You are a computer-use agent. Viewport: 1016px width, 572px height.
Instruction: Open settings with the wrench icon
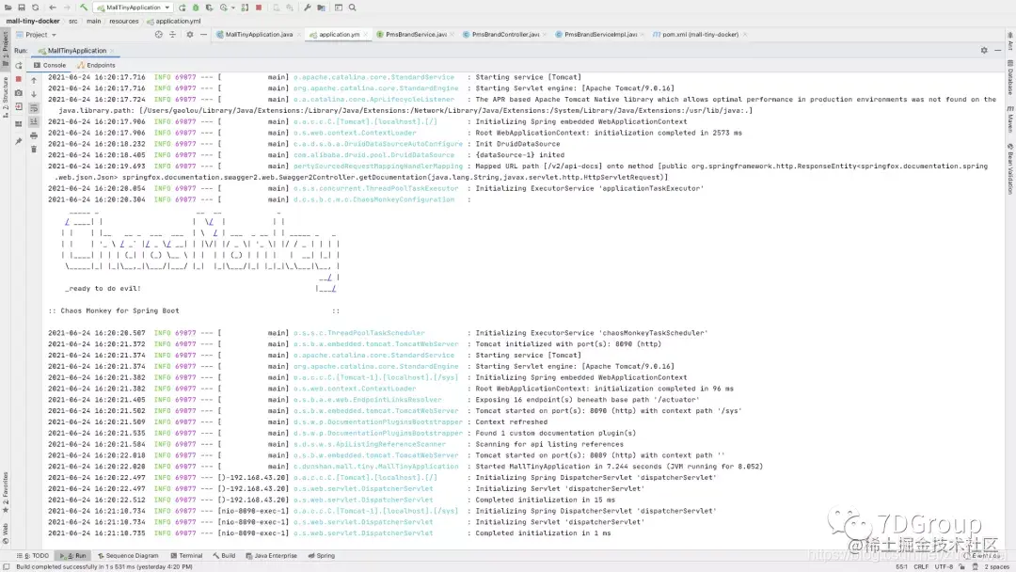(x=307, y=8)
